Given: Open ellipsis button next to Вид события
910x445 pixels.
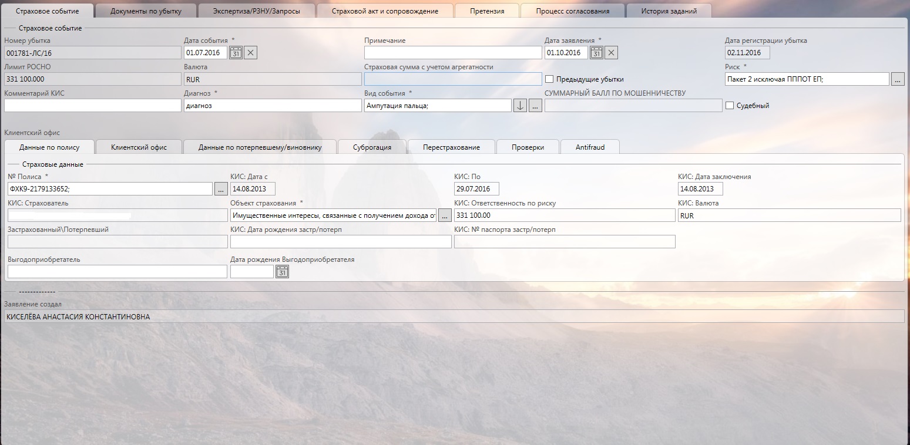Looking at the screenshot, I should pos(535,106).
